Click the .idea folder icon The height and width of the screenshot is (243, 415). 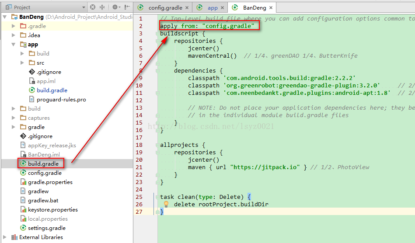23,35
